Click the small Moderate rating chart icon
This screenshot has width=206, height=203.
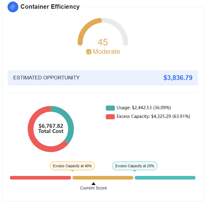click(89, 52)
